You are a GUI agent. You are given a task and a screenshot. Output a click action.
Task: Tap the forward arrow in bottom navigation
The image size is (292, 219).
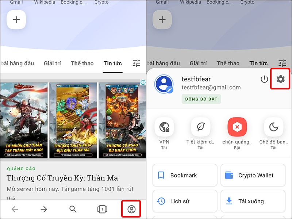44,209
